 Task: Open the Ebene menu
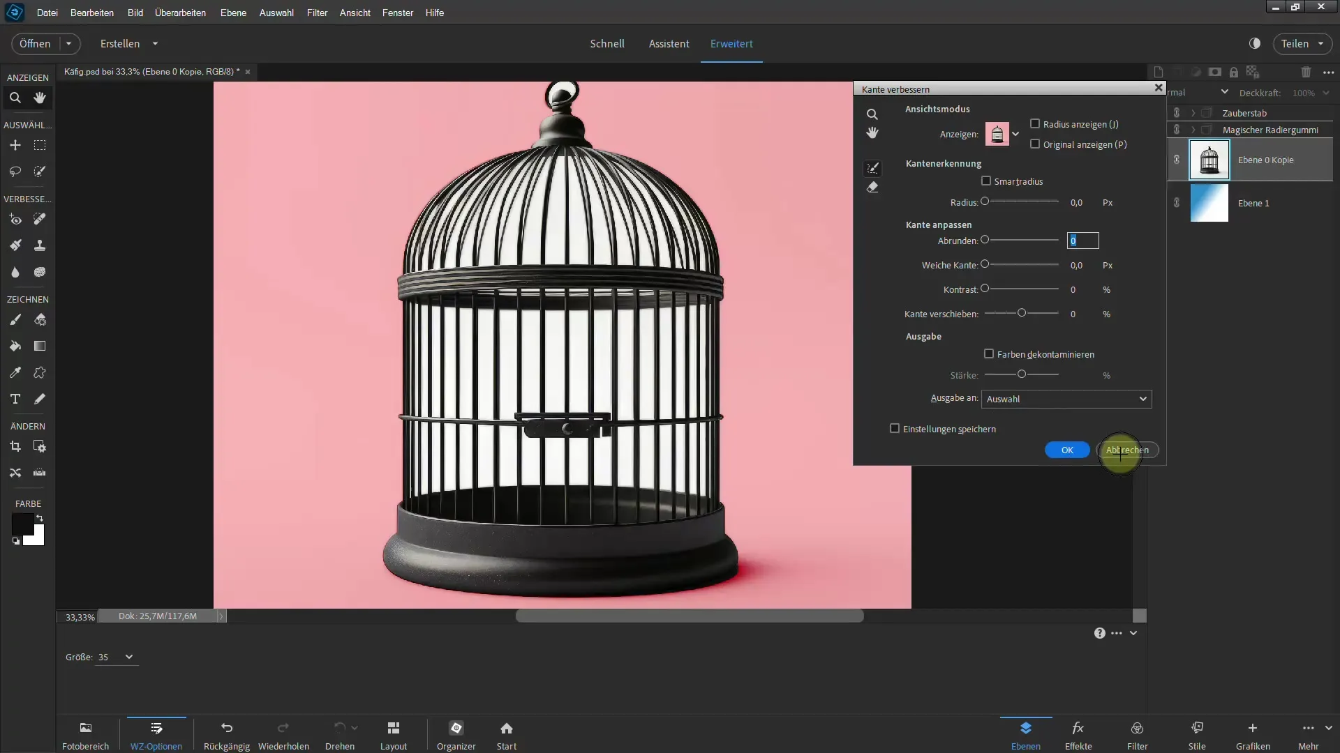coord(233,13)
